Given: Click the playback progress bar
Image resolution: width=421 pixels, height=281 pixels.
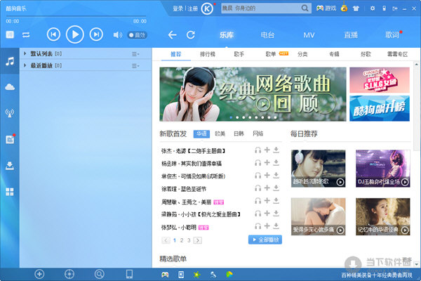Looking at the screenshot, I should point(76,16).
